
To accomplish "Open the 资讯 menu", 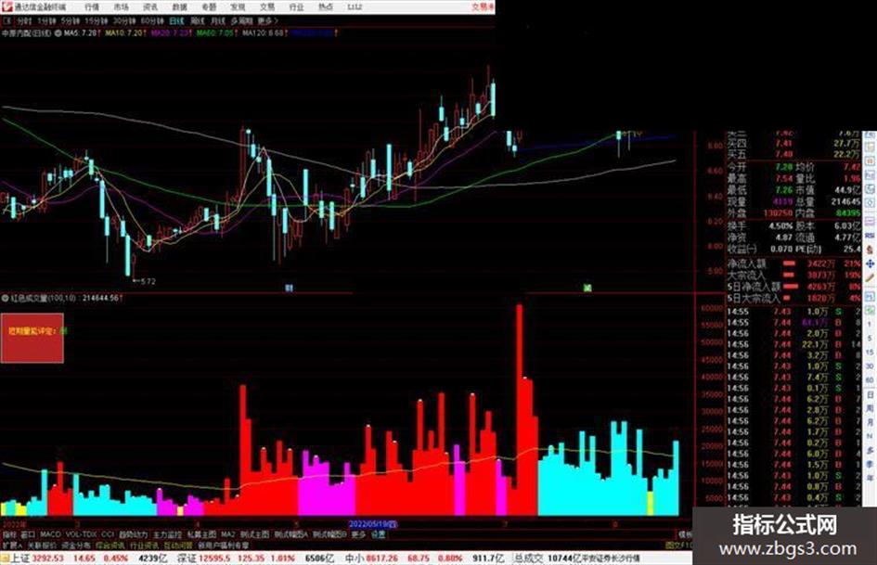I will [150, 7].
